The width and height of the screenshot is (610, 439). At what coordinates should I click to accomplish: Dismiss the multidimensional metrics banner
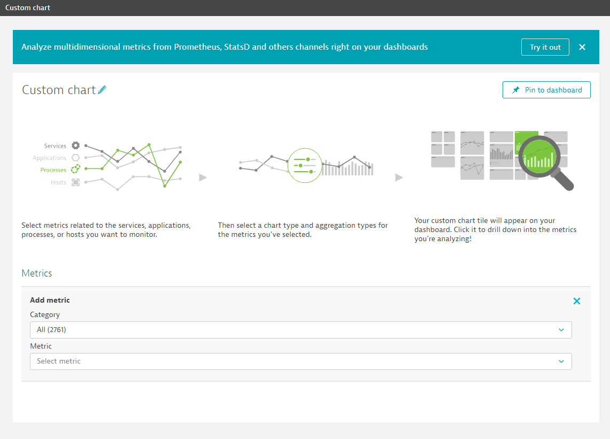(582, 47)
